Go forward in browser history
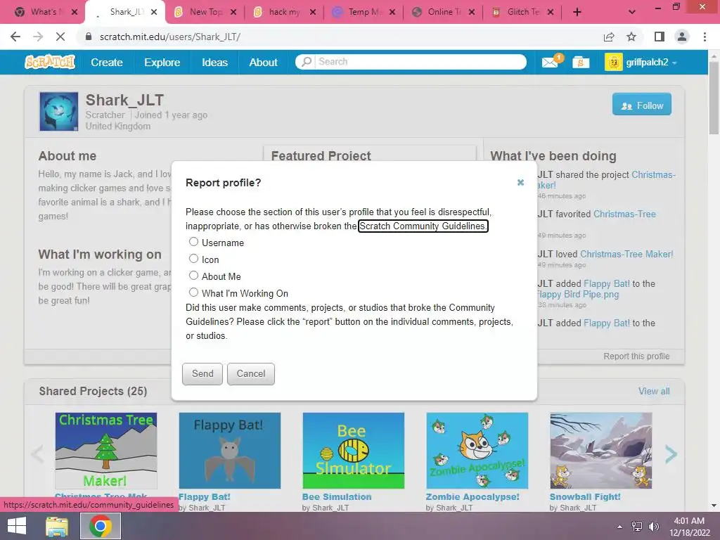Screen dimensions: 720x540 (x=38, y=37)
